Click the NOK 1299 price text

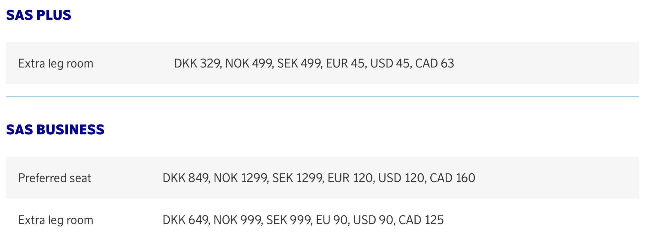[241, 178]
